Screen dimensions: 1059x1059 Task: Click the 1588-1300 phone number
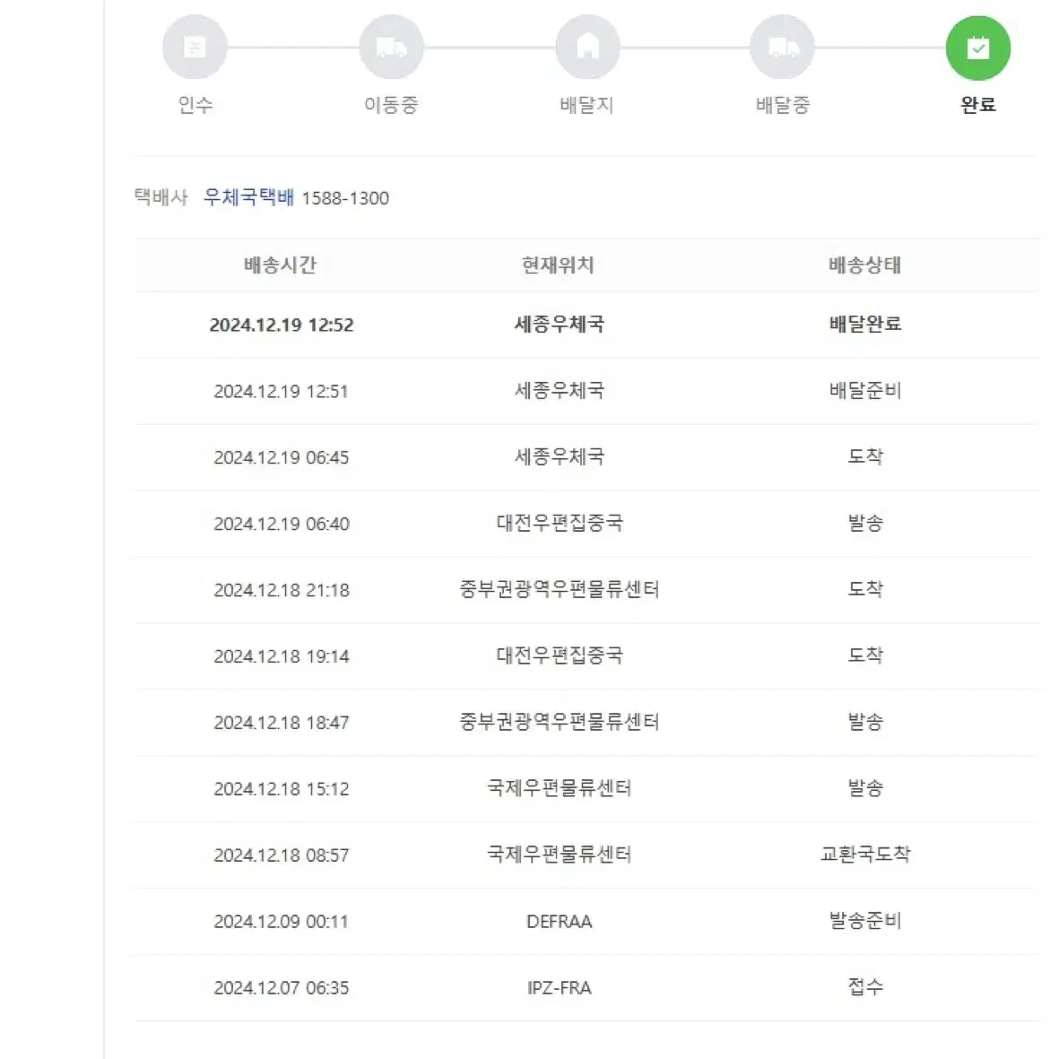point(345,198)
